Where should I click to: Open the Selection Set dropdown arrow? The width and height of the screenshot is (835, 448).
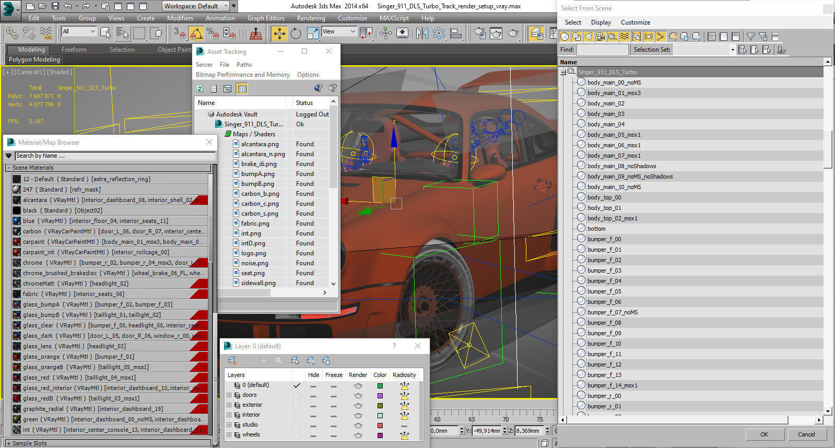[x=733, y=50]
